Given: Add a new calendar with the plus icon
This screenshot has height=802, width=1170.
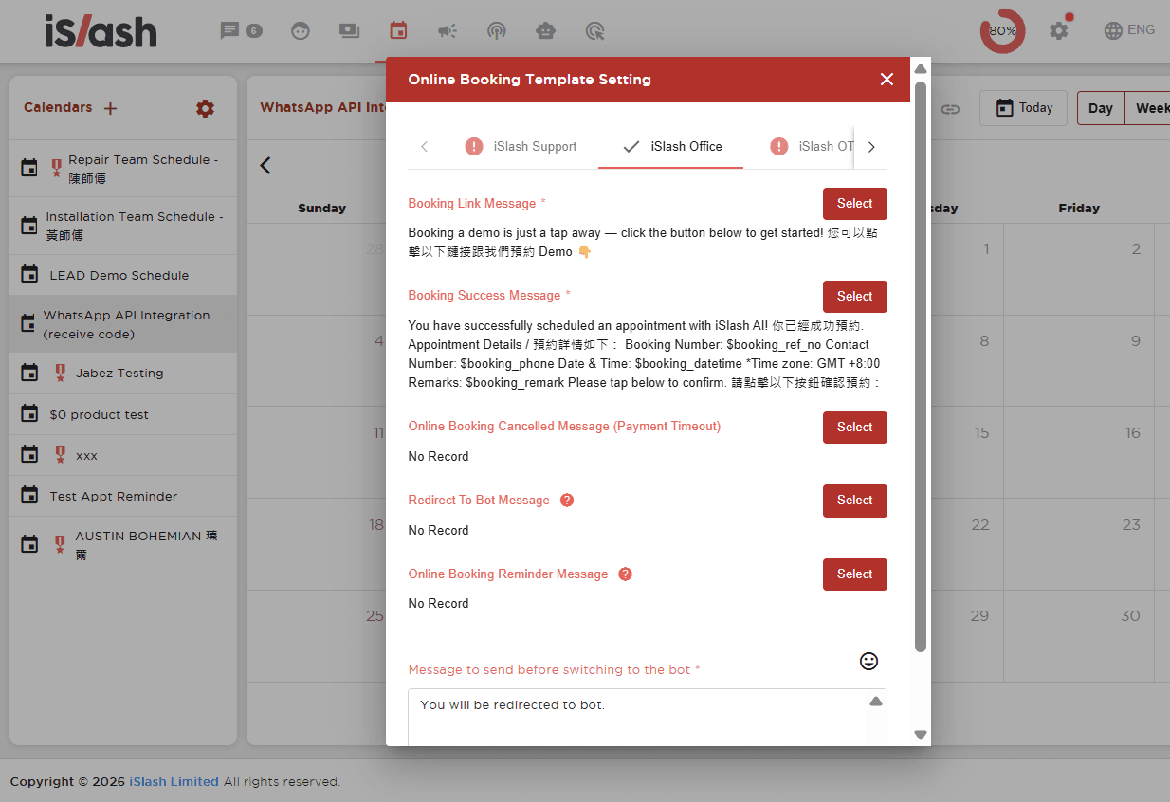Looking at the screenshot, I should [110, 108].
